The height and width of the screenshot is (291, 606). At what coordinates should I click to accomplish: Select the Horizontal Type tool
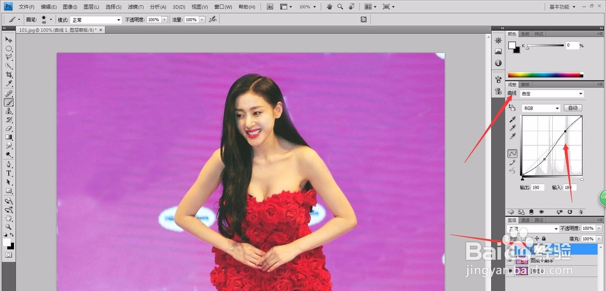pos(8,173)
